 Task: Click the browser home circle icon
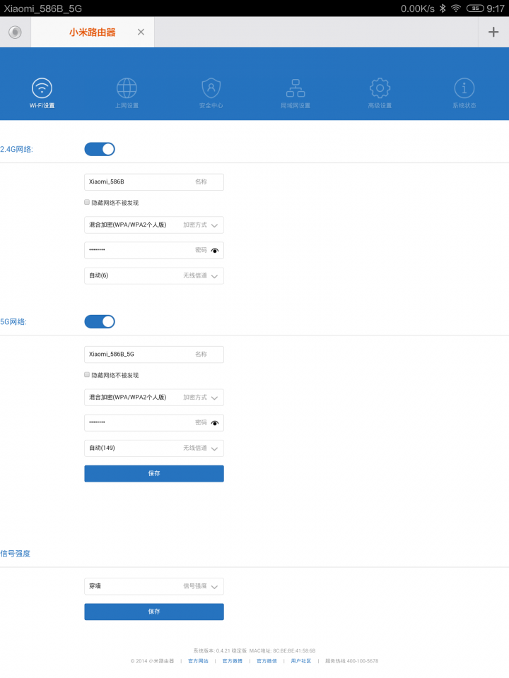15,32
